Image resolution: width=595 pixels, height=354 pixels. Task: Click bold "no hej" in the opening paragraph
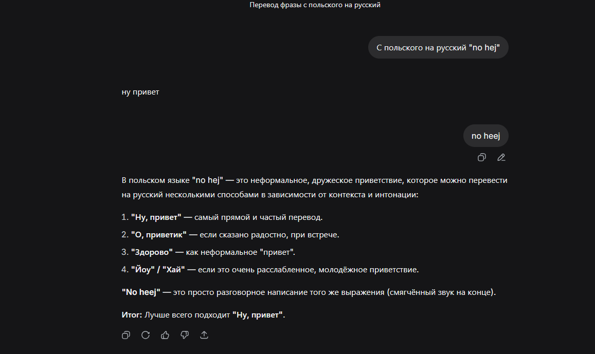pyautogui.click(x=207, y=180)
